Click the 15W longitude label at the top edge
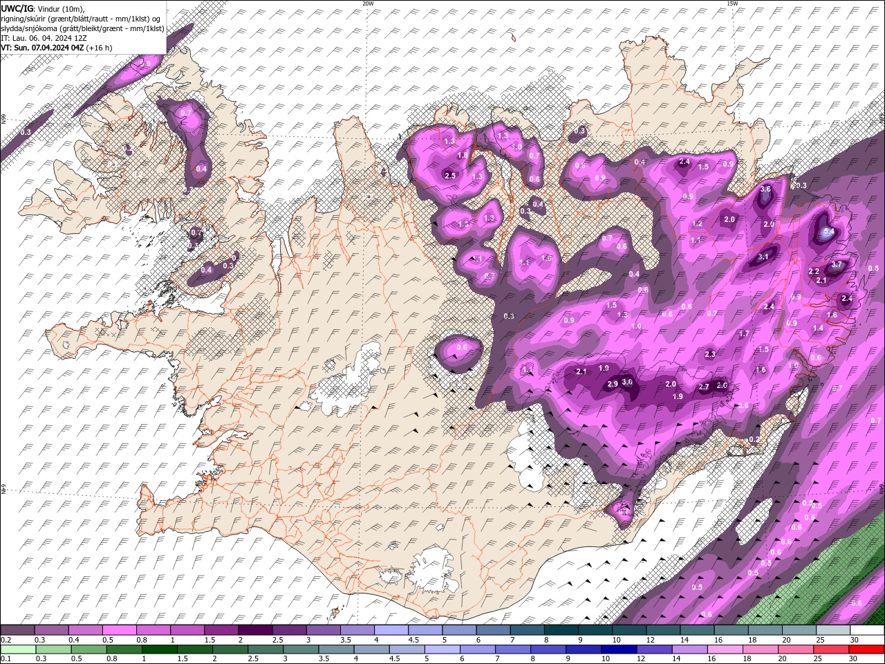Viewport: 885px width, 664px height. (x=732, y=3)
